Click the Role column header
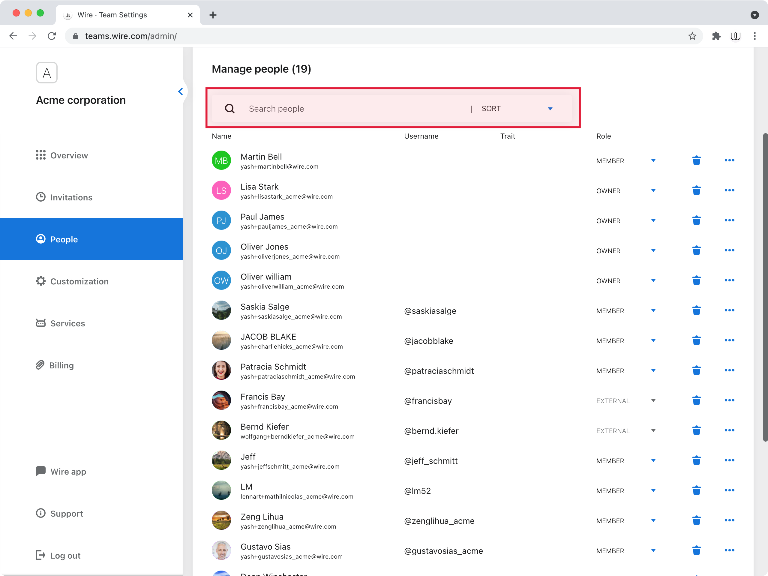768x576 pixels. pyautogui.click(x=603, y=136)
